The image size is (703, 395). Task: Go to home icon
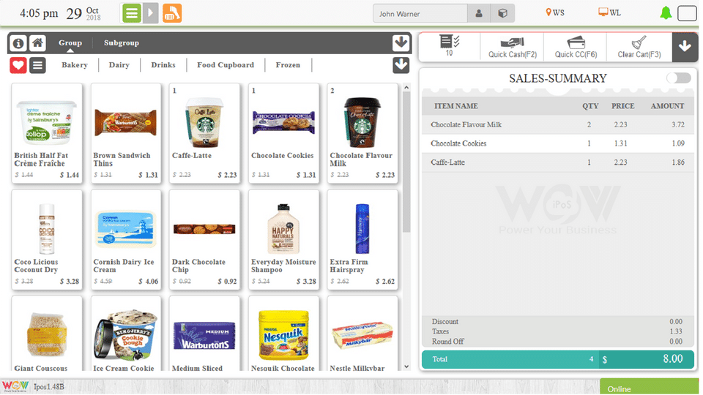[37, 43]
